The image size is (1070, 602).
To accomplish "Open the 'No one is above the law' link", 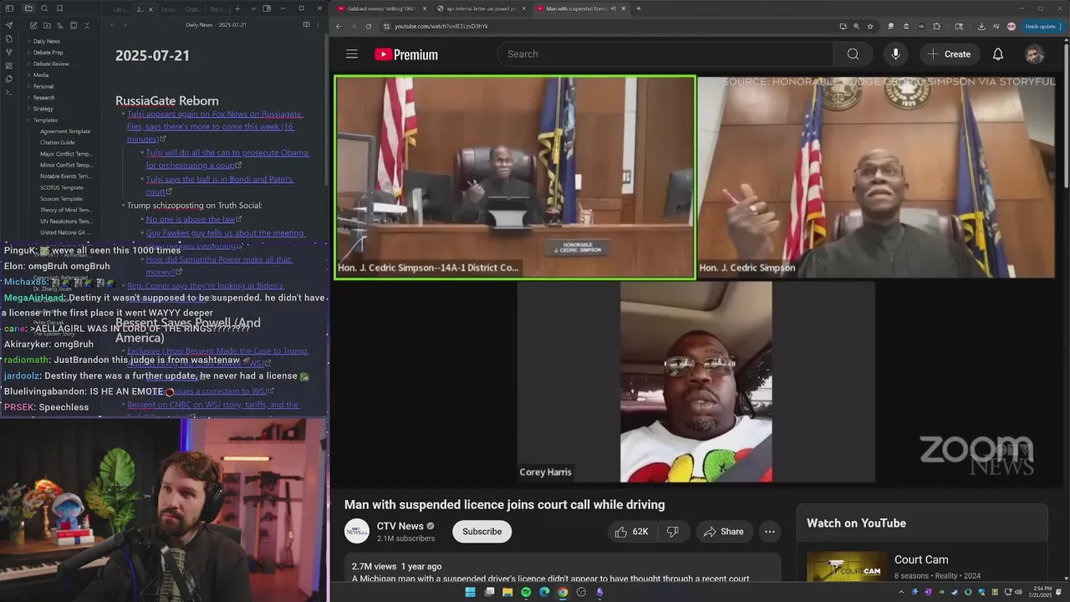I will pyautogui.click(x=191, y=219).
